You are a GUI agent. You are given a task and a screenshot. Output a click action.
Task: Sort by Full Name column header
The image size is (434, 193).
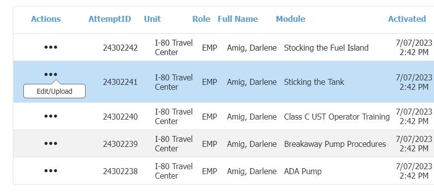[x=238, y=19]
